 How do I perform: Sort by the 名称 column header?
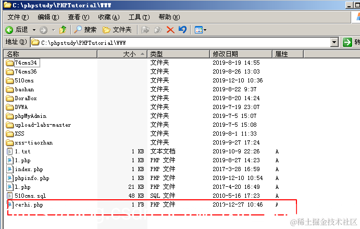coord(51,54)
